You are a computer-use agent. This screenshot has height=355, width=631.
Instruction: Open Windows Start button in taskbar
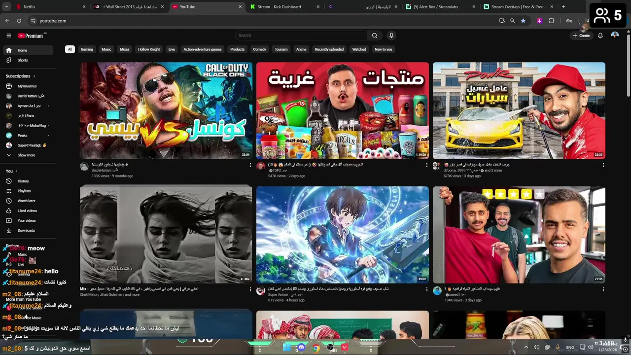pyautogui.click(x=287, y=348)
